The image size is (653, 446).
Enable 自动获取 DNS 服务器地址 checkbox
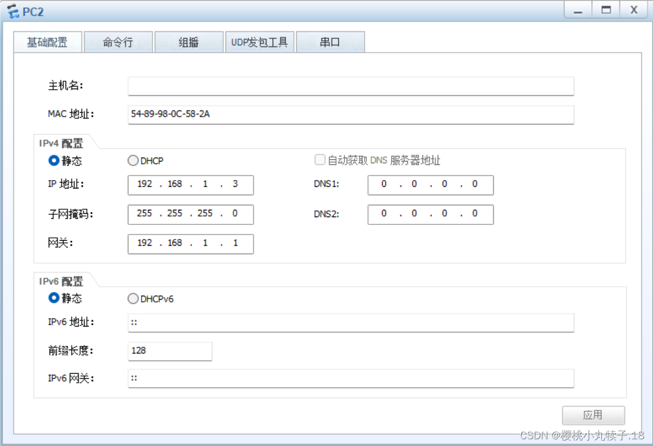(x=320, y=159)
